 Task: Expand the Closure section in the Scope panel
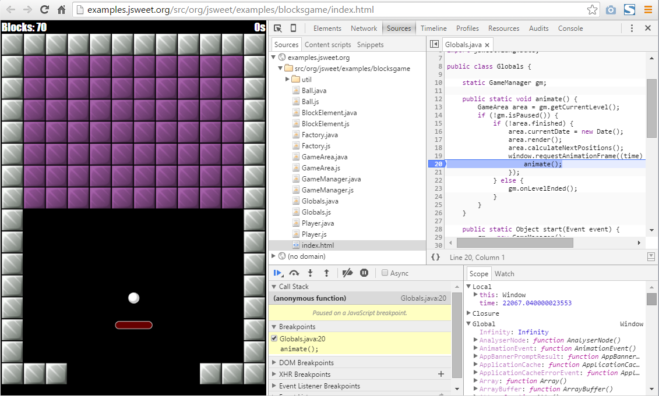click(469, 313)
